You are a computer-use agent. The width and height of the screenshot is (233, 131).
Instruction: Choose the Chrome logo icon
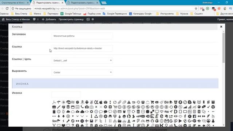coord(213,107)
